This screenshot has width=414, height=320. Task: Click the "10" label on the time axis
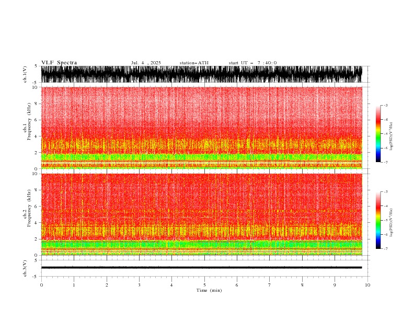coord(367,285)
